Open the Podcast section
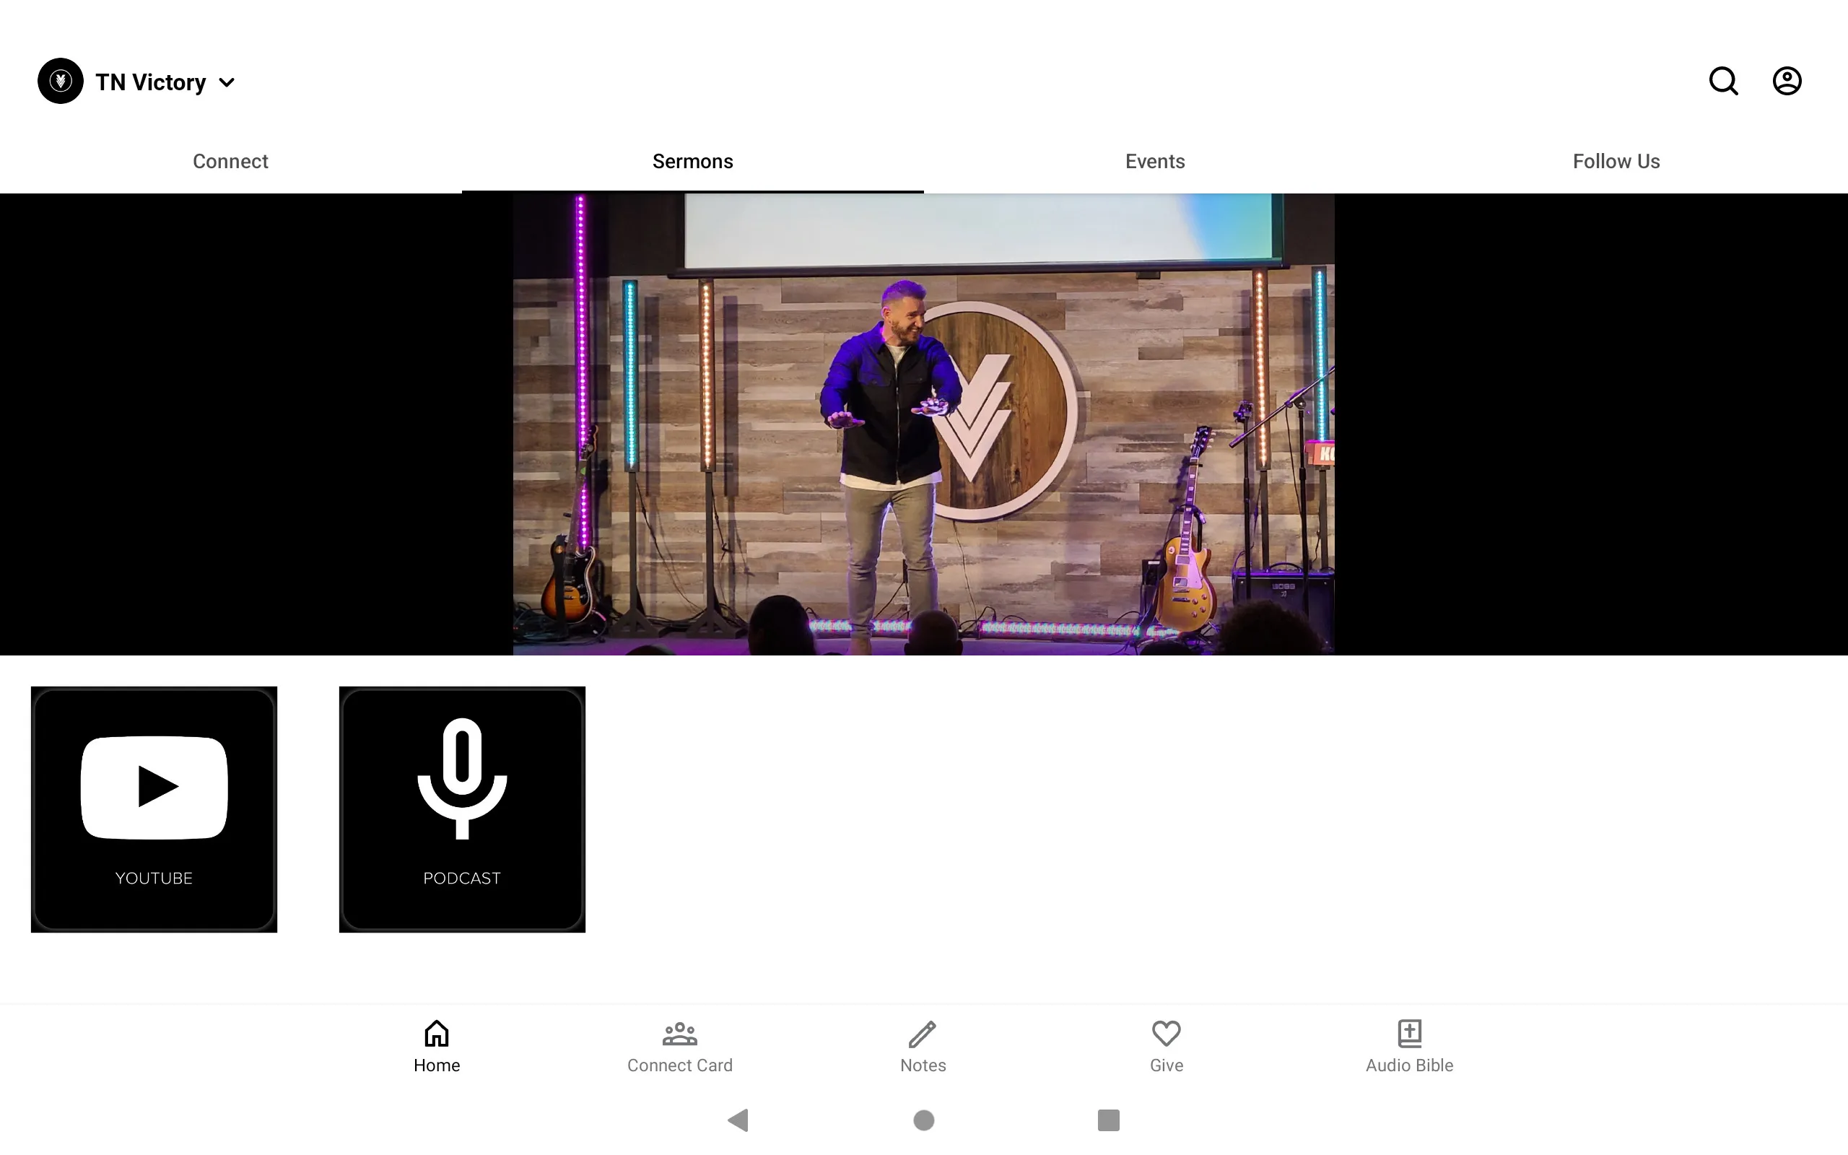 point(462,808)
